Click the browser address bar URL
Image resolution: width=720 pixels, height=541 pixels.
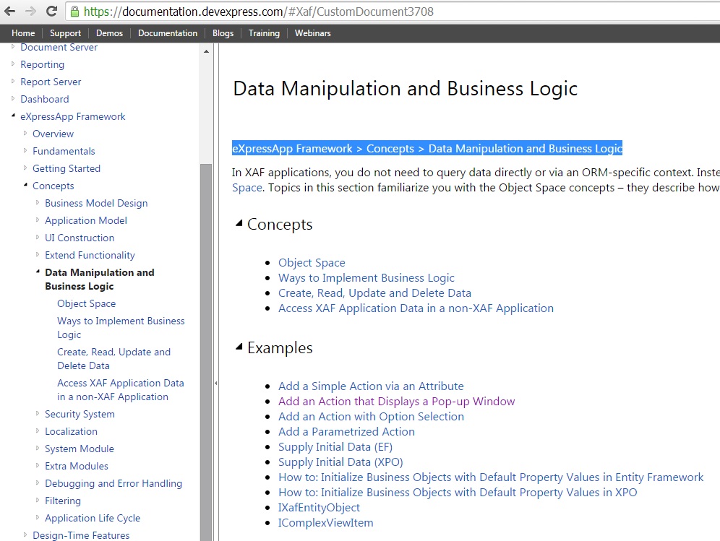click(259, 12)
